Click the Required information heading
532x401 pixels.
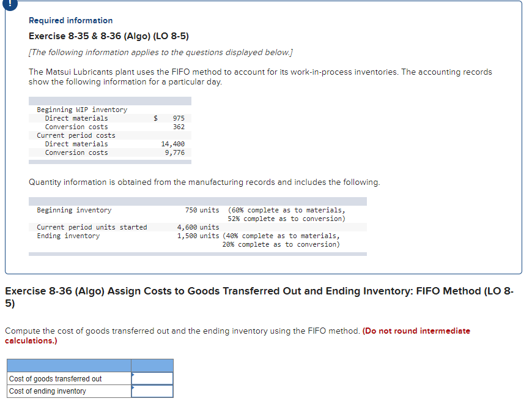coord(70,20)
